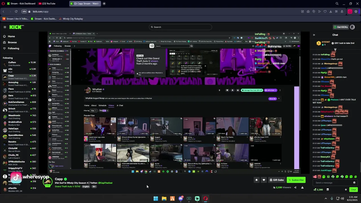
Task: Open browser downloads icon
Action: (x=331, y=12)
